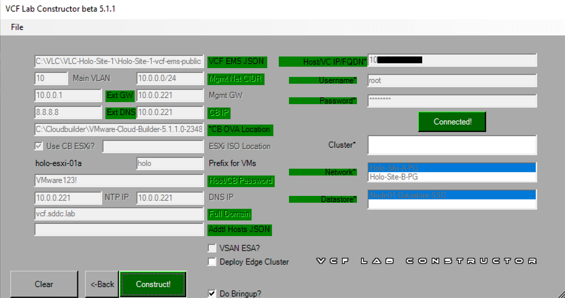Go back with the <-Back button
565x298 pixels.
tap(102, 284)
